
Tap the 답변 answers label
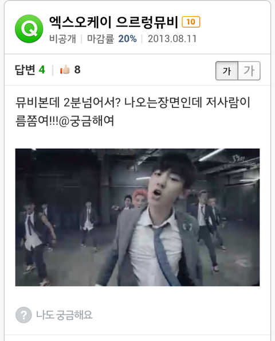point(25,70)
